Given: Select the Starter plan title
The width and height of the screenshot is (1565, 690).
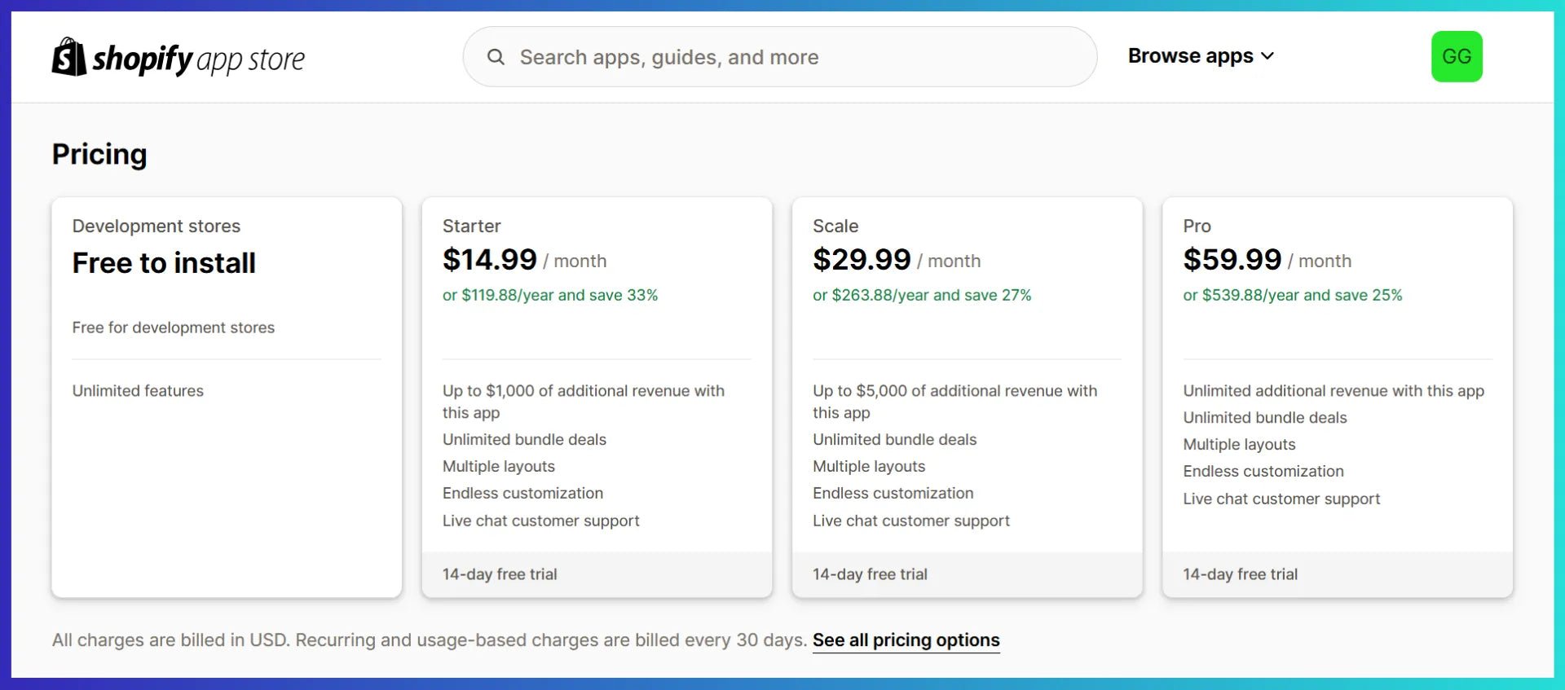Looking at the screenshot, I should point(471,226).
